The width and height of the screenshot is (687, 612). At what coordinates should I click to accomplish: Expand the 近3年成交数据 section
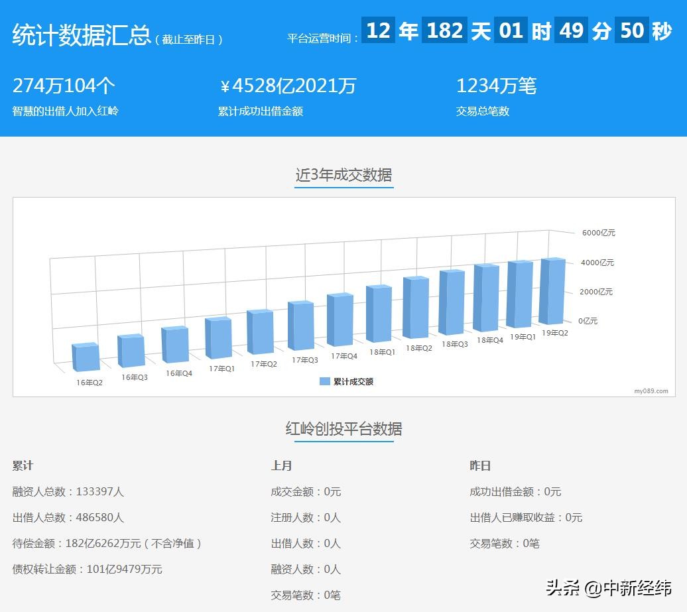(343, 174)
